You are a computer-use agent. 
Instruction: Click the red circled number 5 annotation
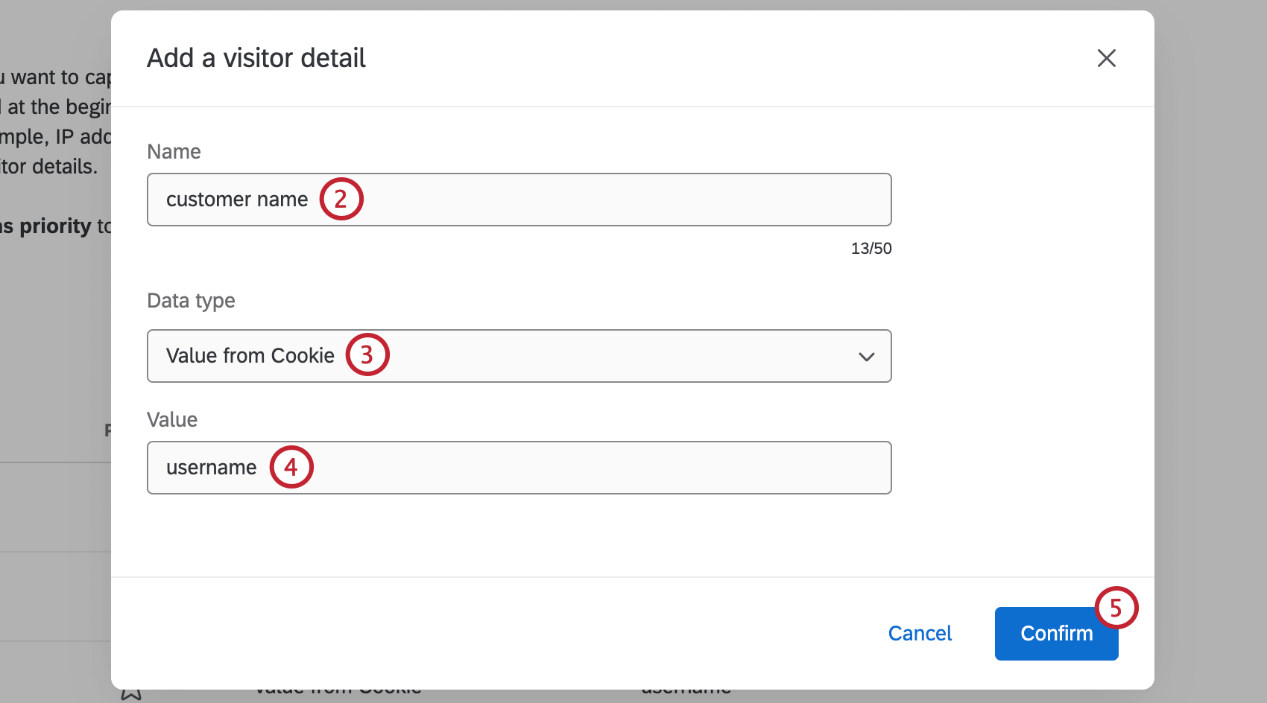tap(1116, 608)
